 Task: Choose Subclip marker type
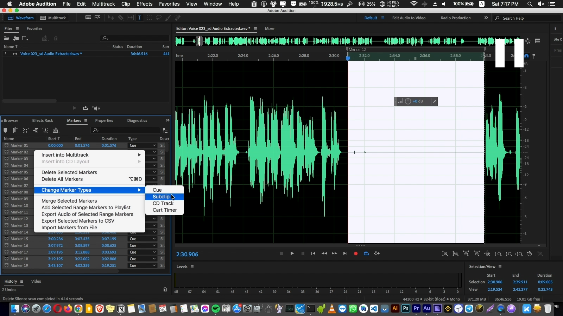pos(164,197)
